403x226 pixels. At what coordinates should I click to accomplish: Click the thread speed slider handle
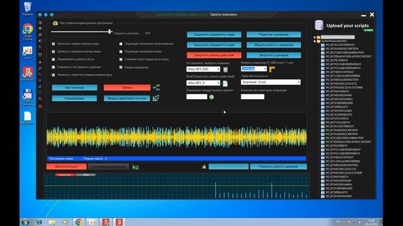coord(110,31)
